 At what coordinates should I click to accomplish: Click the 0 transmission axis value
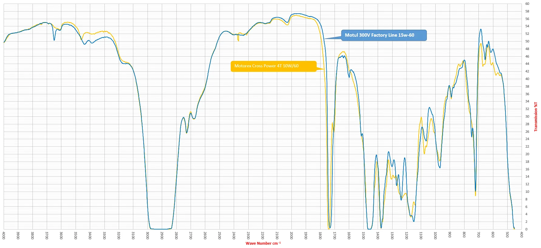point(526,229)
